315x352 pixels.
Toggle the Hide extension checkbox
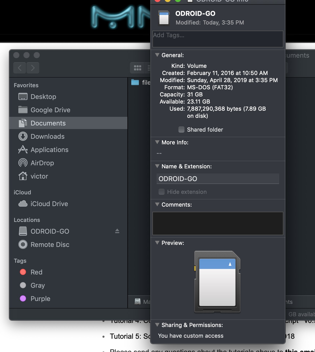pyautogui.click(x=162, y=192)
